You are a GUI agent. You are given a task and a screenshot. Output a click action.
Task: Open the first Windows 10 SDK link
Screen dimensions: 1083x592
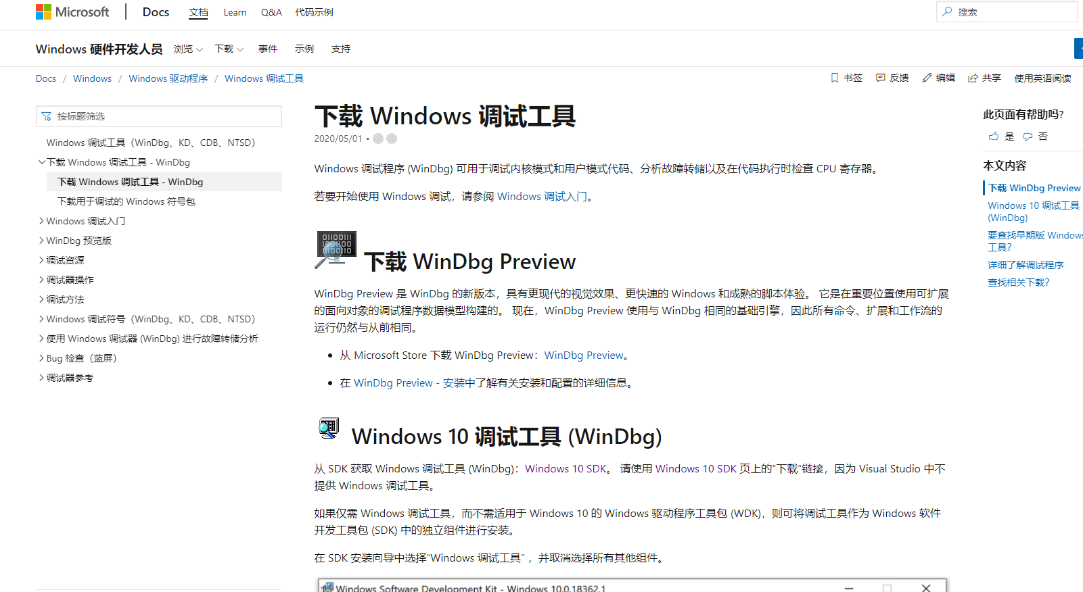[566, 469]
